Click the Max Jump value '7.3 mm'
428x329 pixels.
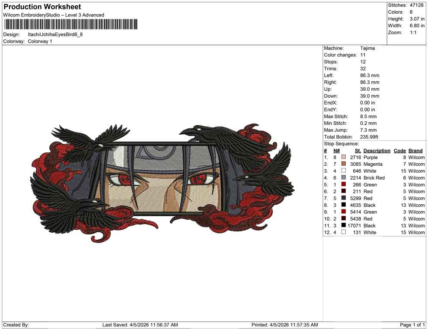pos(368,130)
